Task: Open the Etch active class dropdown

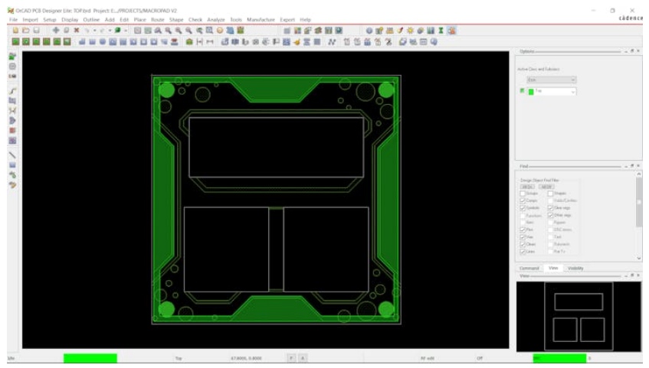Action: coord(551,80)
